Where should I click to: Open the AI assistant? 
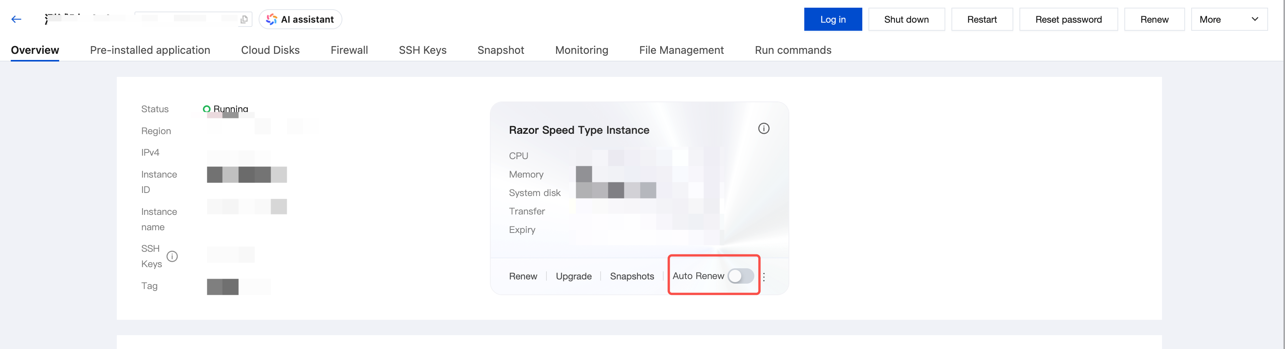tap(300, 20)
